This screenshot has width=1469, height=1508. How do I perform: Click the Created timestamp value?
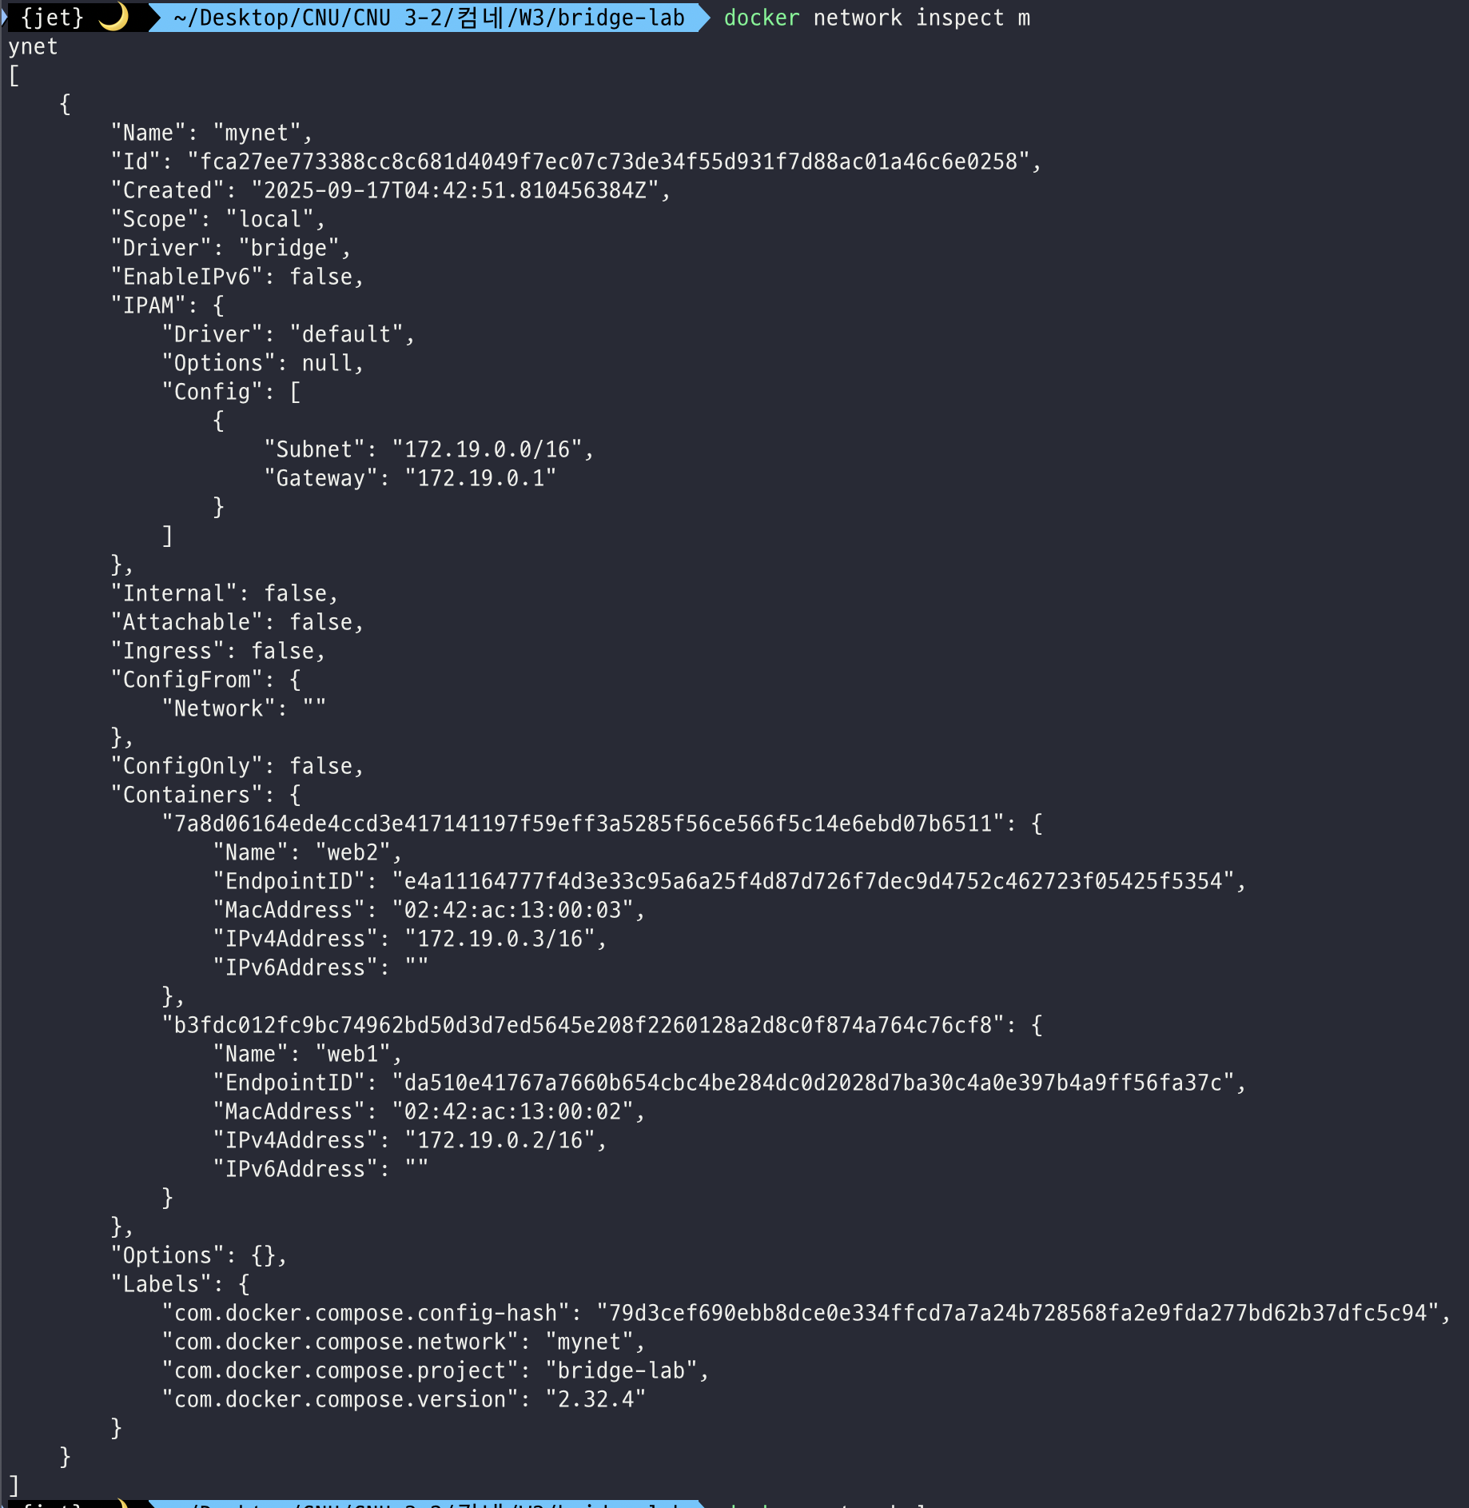455,190
